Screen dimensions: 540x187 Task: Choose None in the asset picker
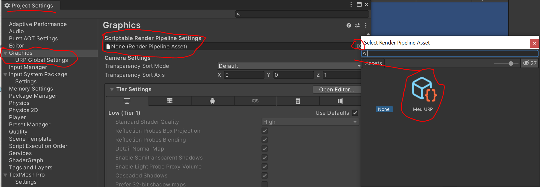tap(384, 109)
